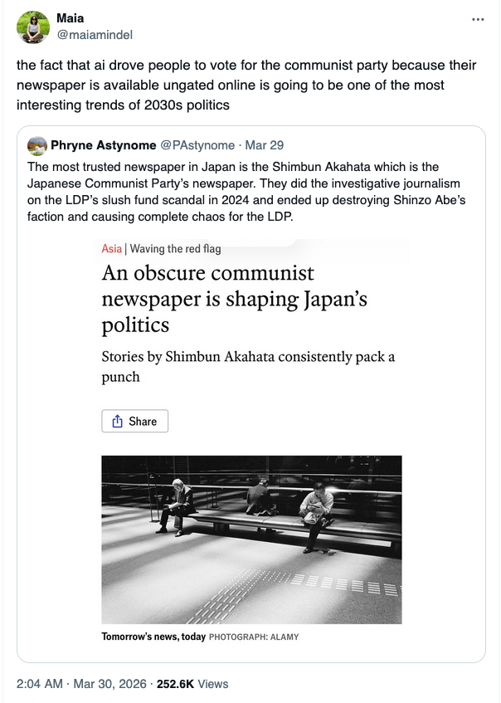Open the @maiamindel handle link
This screenshot has height=703, width=501.
pos(94,35)
